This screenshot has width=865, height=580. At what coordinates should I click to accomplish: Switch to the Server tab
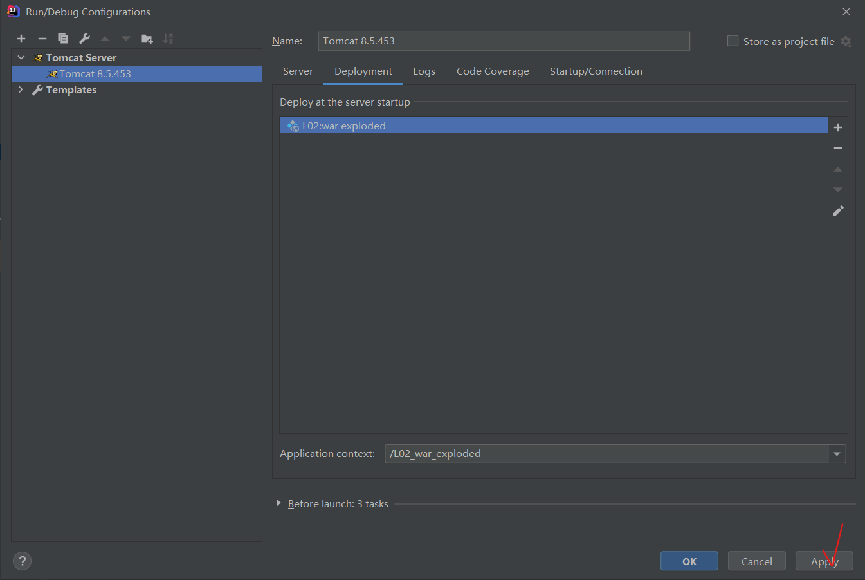tap(298, 71)
